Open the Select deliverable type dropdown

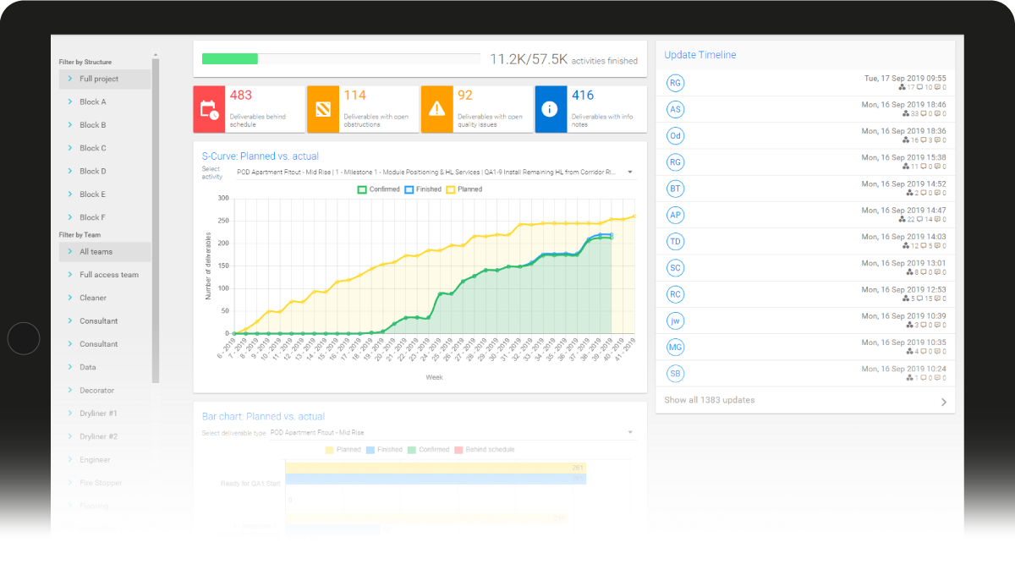[452, 433]
